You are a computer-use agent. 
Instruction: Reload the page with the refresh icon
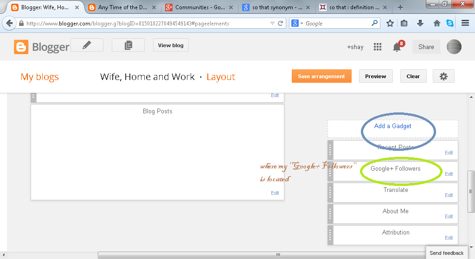click(281, 23)
